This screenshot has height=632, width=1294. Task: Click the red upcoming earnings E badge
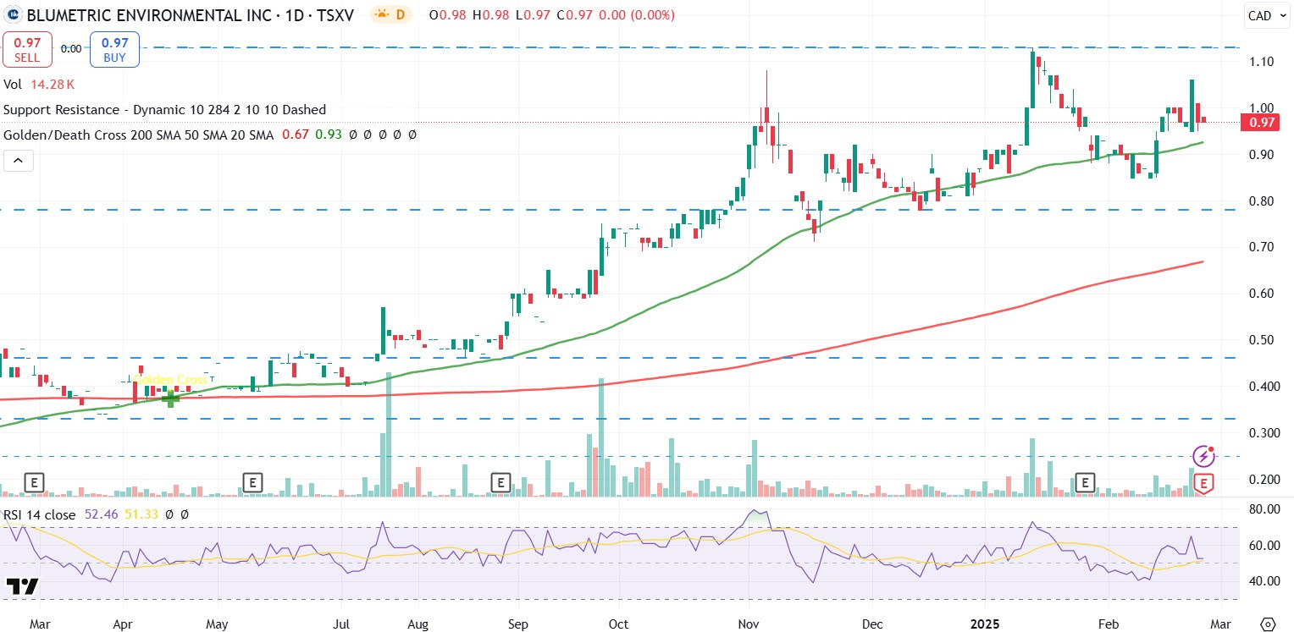tap(1204, 484)
